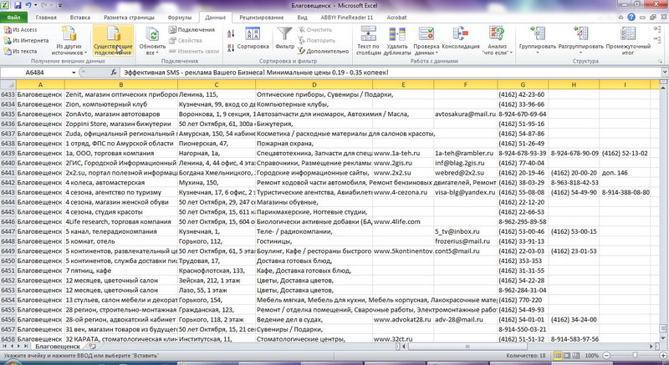669x365 pixels.
Task: Select column A header
Action: coord(40,84)
